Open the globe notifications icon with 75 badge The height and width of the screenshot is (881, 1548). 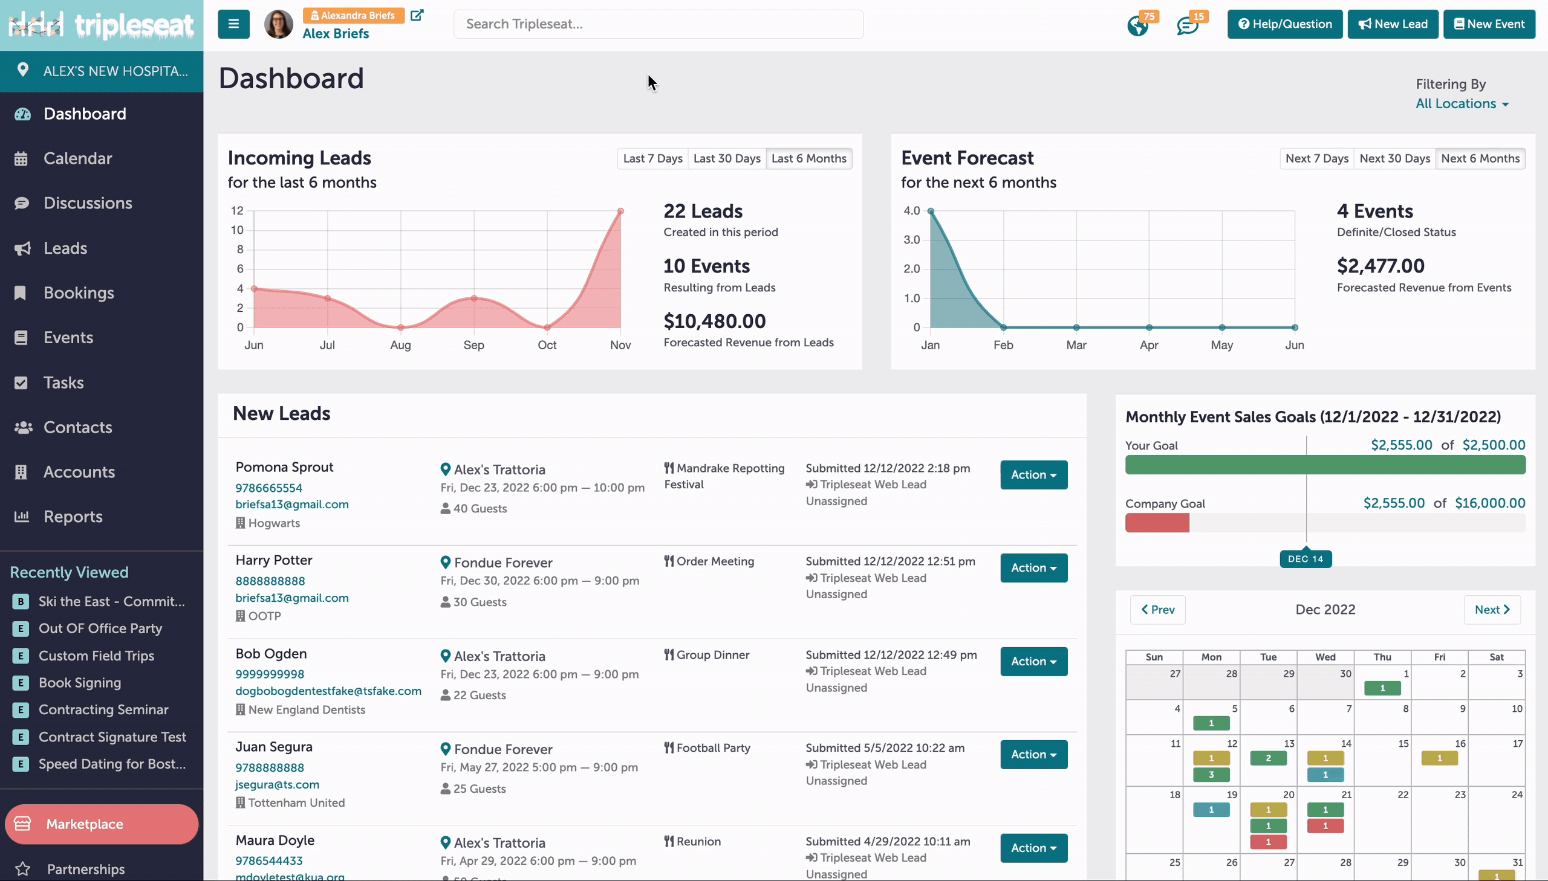tap(1138, 25)
